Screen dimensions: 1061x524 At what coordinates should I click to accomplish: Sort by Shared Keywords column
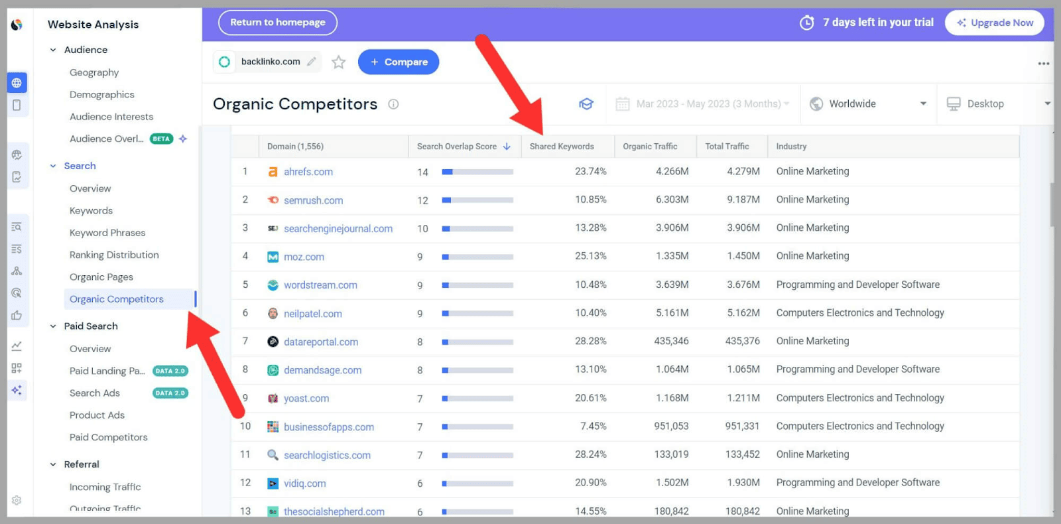pyautogui.click(x=562, y=147)
